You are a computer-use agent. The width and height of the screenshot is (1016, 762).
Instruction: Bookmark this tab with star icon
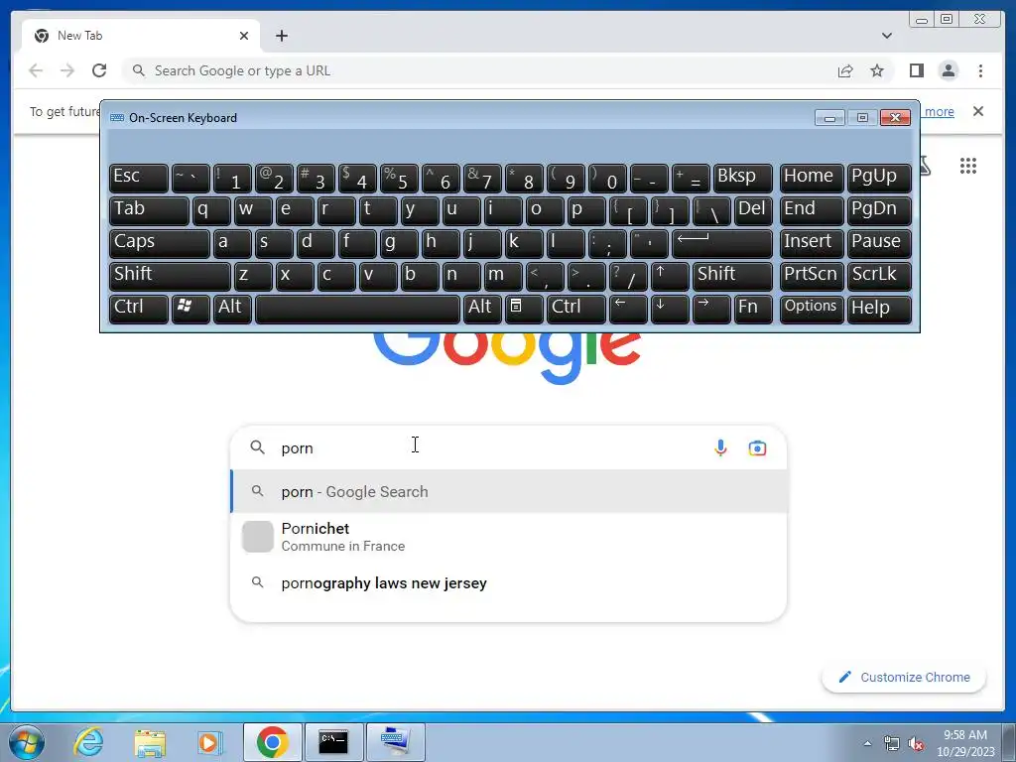coord(877,70)
